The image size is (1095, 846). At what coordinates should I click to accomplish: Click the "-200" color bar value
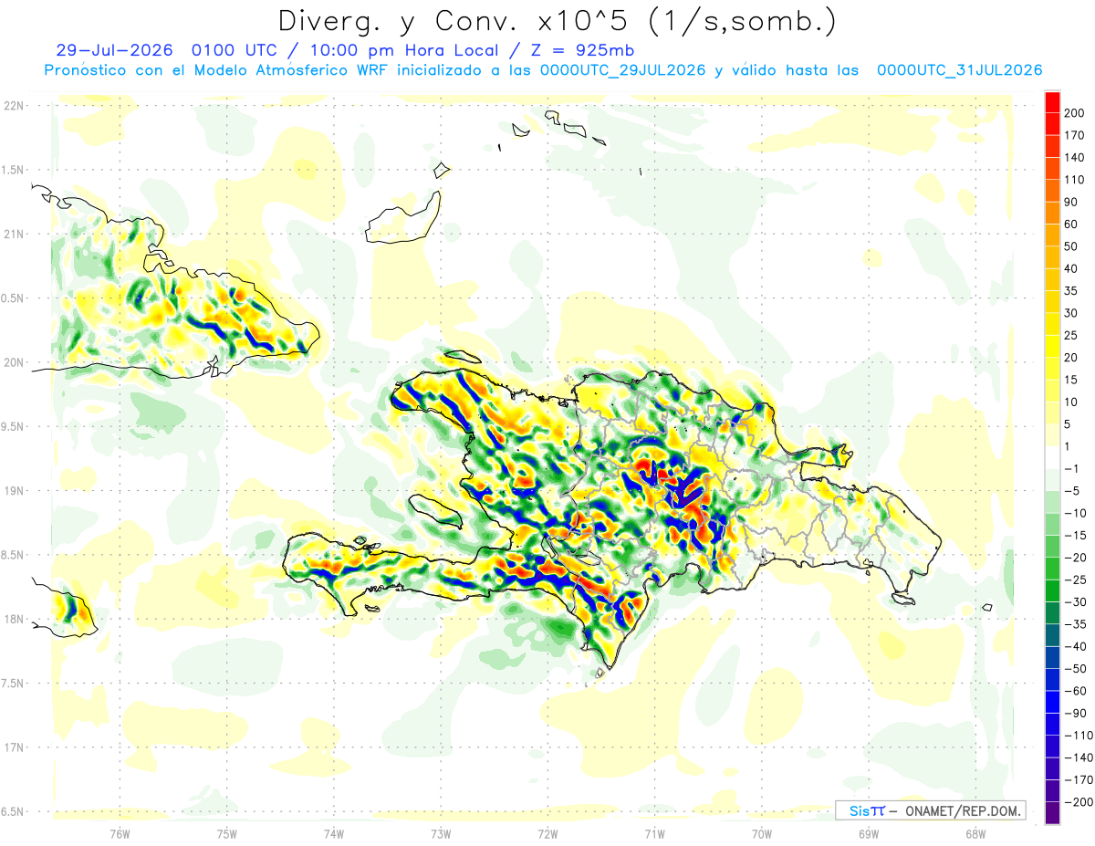1077,802
